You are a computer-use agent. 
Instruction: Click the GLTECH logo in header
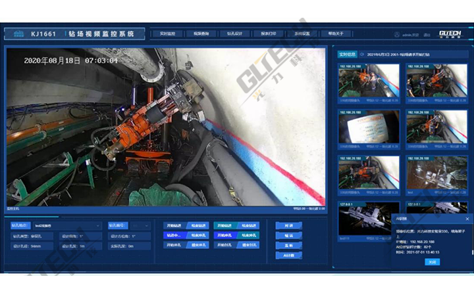coord(450,34)
